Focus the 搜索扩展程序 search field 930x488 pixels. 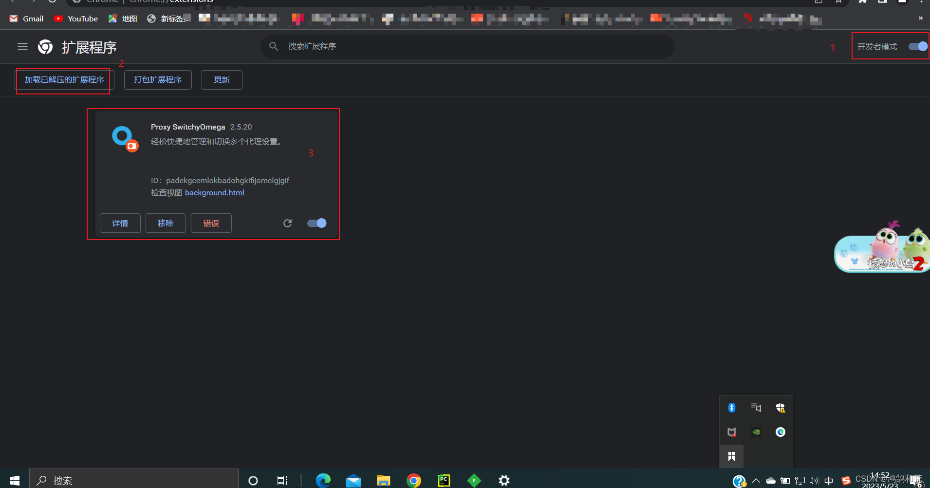pyautogui.click(x=467, y=46)
